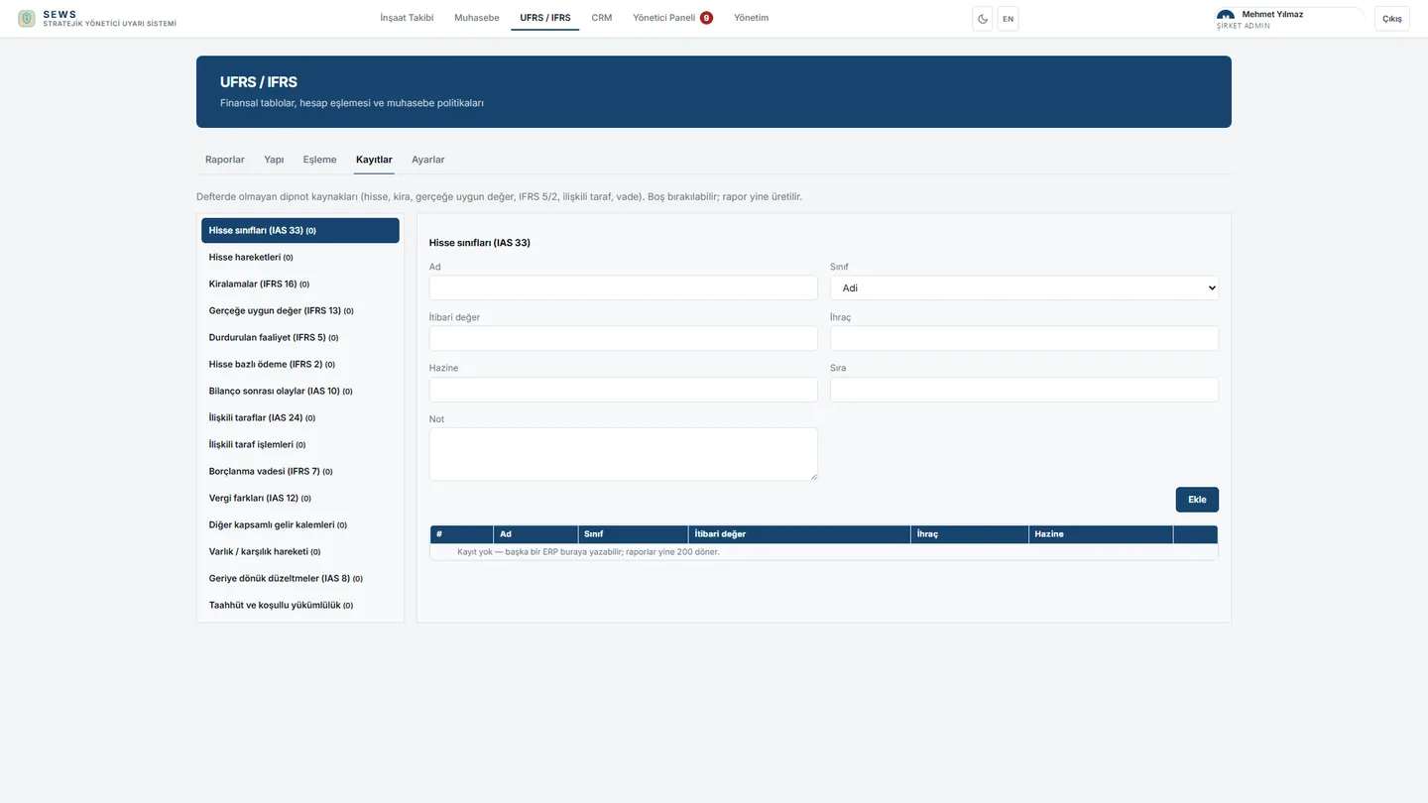Select Hisse sınıfları (IAS 33) in sidebar
Screen dimensions: 1428x803
click(300, 231)
